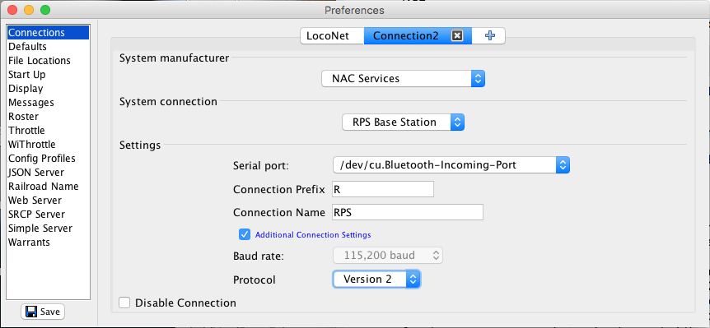The image size is (710, 328).
Task: Click the yellow minimize window button
Action: (29, 10)
